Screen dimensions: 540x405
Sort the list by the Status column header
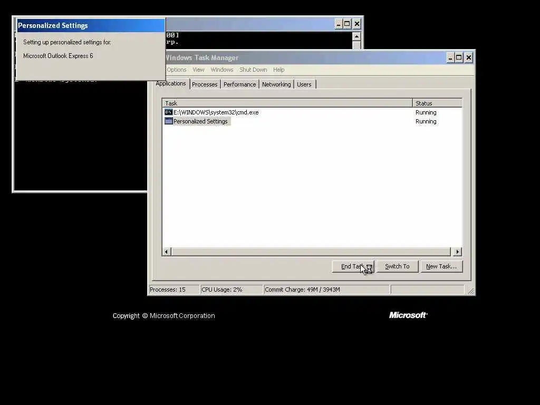click(x=437, y=103)
